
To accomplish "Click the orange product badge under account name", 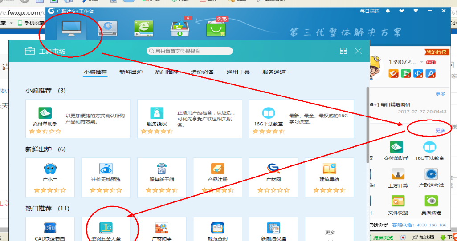I will click(393, 73).
